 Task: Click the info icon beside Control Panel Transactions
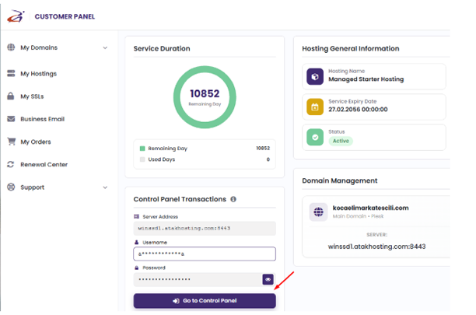point(233,199)
